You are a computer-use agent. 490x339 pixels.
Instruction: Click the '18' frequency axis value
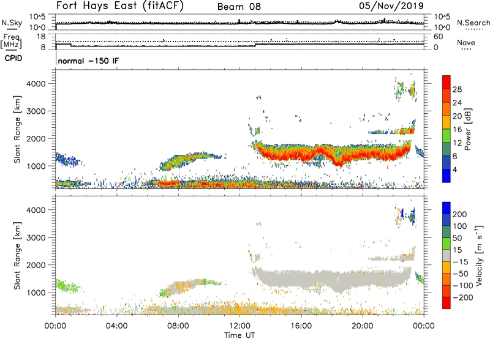pyautogui.click(x=41, y=37)
